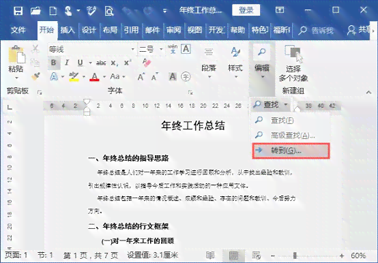Expand the text highlight color dropdown arrow
The width and height of the screenshot is (378, 263).
(84, 77)
